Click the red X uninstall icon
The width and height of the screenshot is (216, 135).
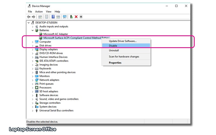pyautogui.click(x=76, y=17)
